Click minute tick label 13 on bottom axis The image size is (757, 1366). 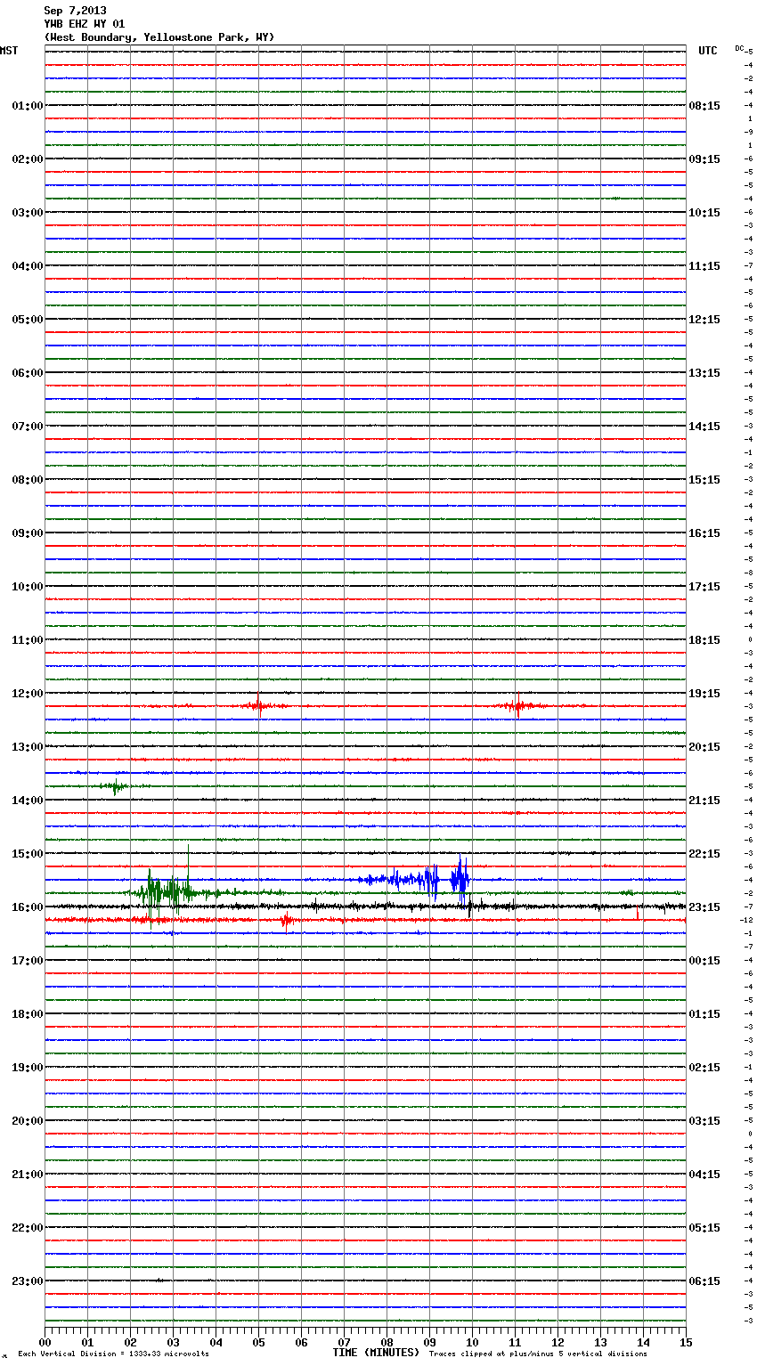(600, 1342)
